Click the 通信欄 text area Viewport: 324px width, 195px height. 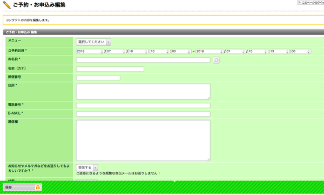(143, 141)
